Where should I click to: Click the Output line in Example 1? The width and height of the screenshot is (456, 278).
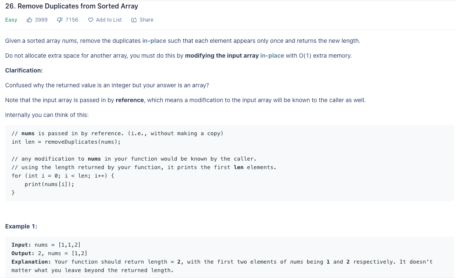pyautogui.click(x=50, y=253)
